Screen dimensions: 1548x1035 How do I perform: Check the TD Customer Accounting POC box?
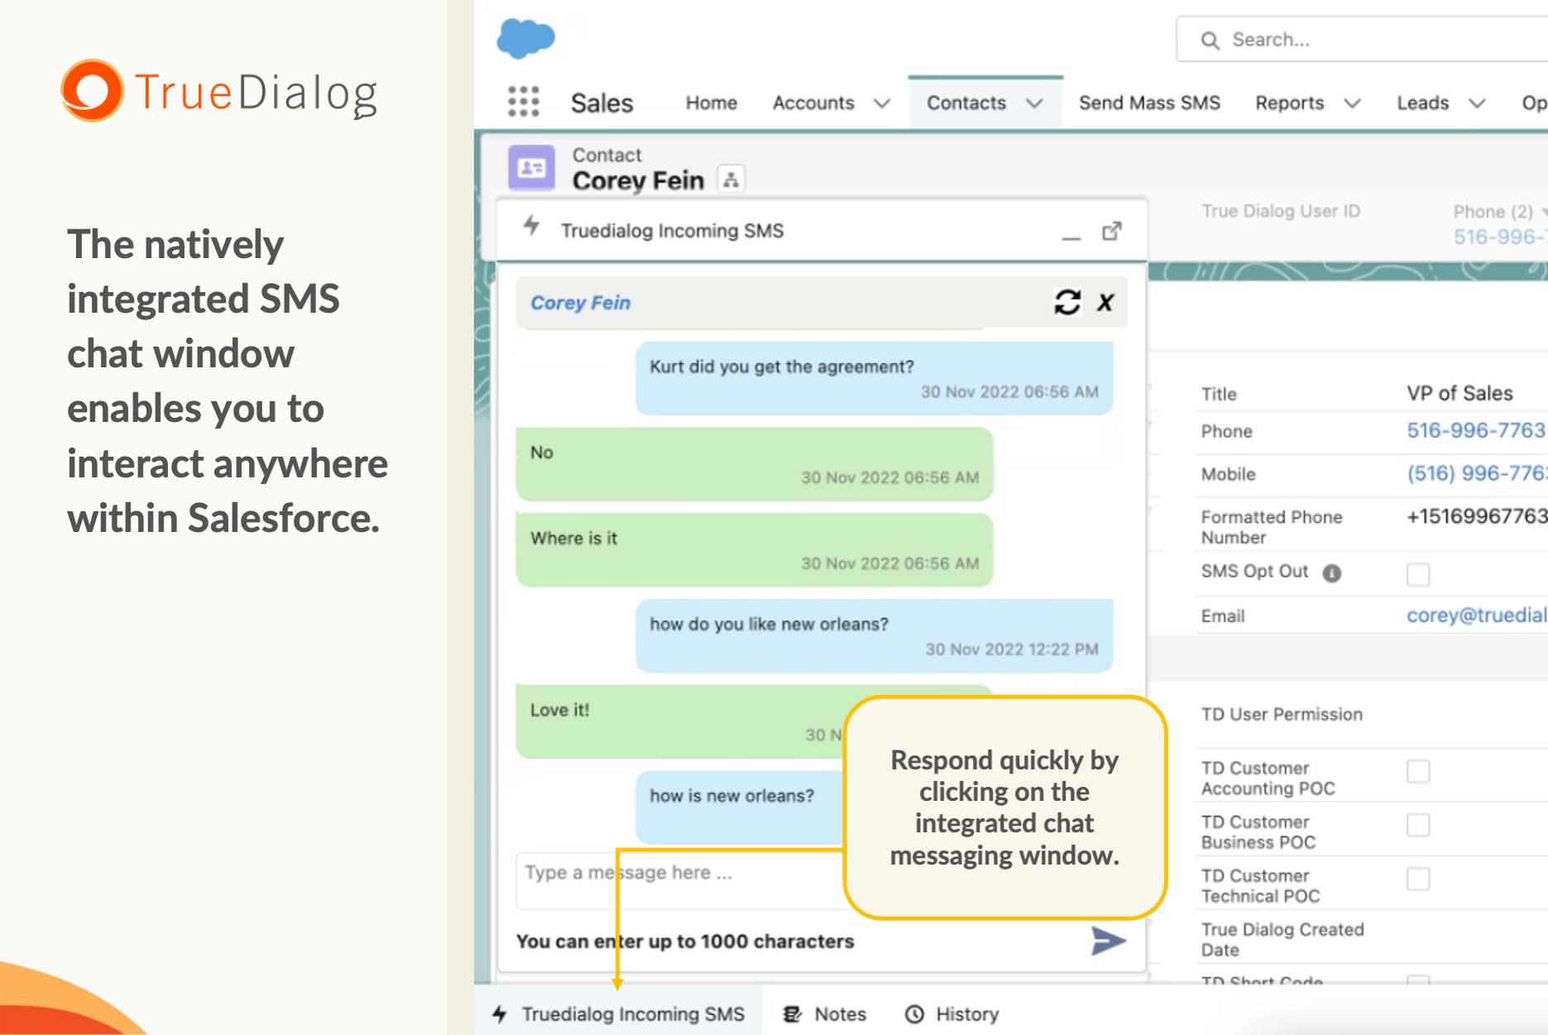(1417, 771)
